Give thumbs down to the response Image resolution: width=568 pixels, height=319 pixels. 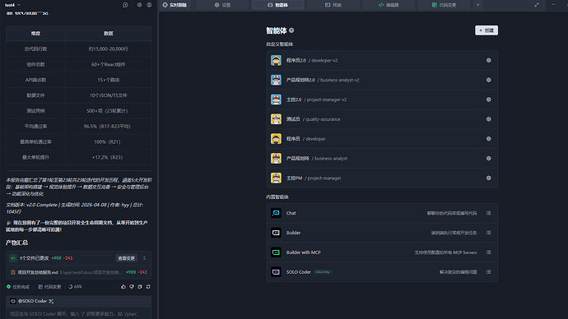tap(132, 287)
